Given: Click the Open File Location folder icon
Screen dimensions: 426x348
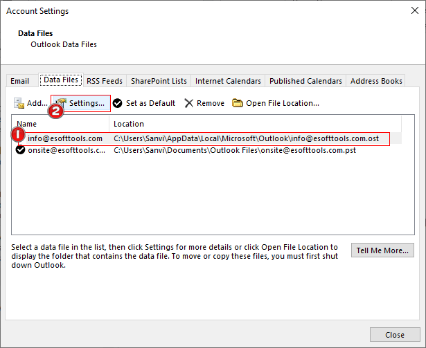Looking at the screenshot, I should [x=237, y=103].
